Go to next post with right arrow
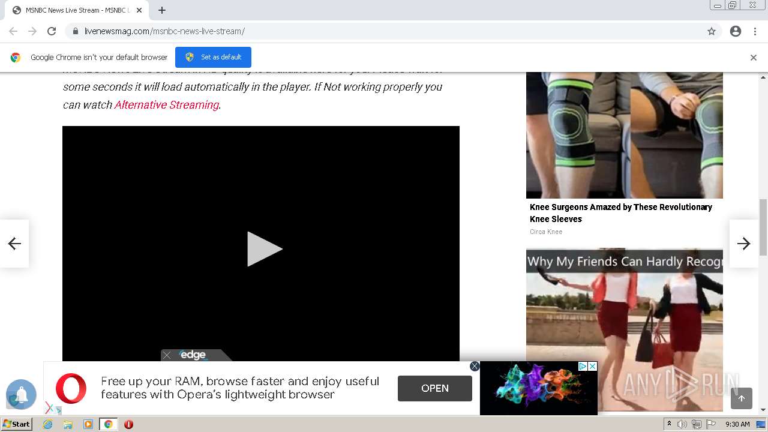Screen dimensions: 768x432 click(x=744, y=243)
